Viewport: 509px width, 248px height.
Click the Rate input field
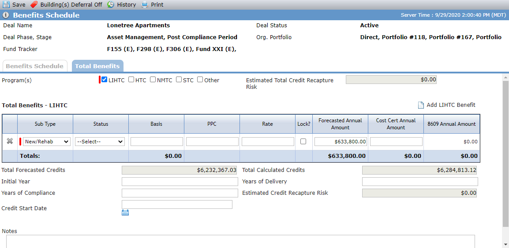pos(268,142)
